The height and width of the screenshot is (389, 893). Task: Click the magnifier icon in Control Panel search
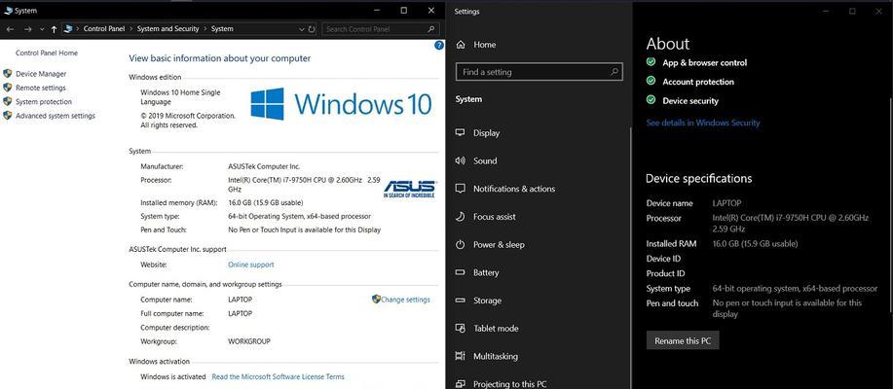(431, 29)
